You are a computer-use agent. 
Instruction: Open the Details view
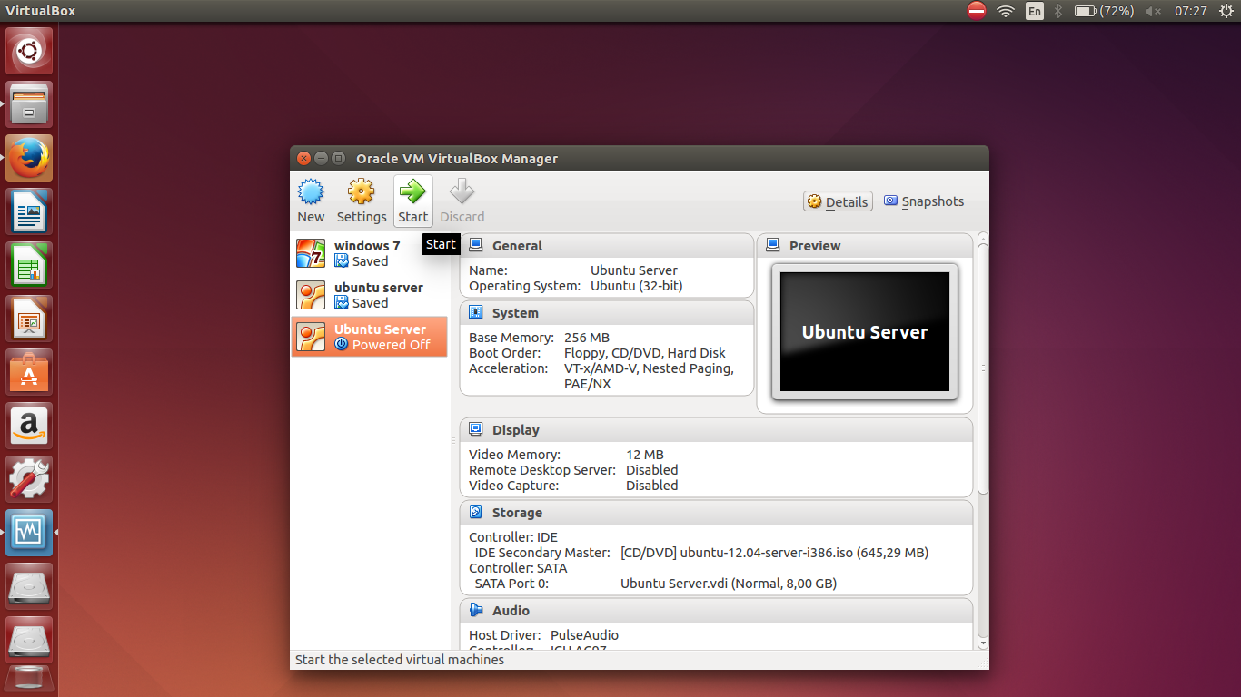(837, 201)
